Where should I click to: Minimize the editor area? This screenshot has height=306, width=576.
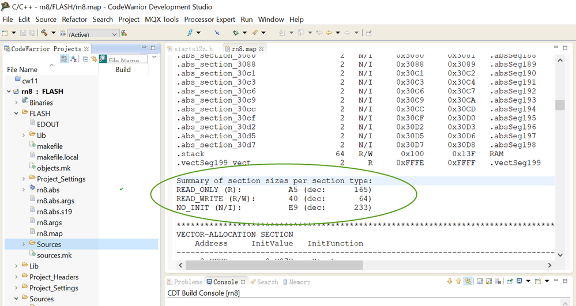pyautogui.click(x=556, y=47)
